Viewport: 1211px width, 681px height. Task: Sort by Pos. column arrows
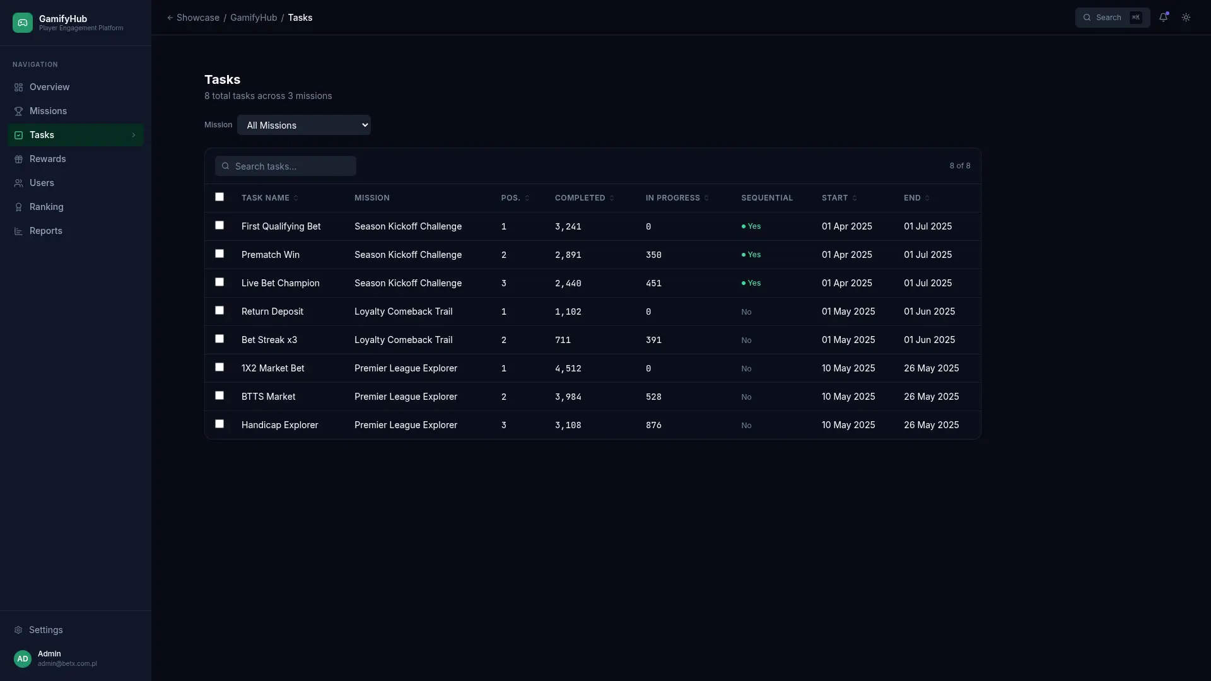(x=527, y=198)
